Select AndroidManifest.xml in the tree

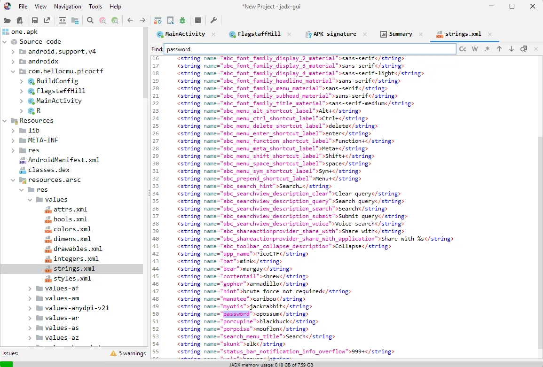[63, 160]
